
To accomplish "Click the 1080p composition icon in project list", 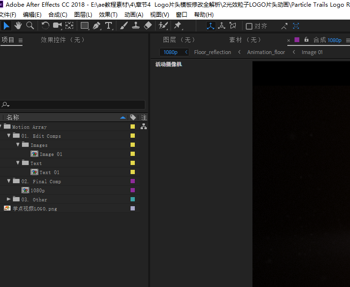I will tap(25, 190).
